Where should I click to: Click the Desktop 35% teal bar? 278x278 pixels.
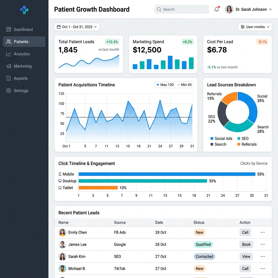pyautogui.click(x=143, y=181)
